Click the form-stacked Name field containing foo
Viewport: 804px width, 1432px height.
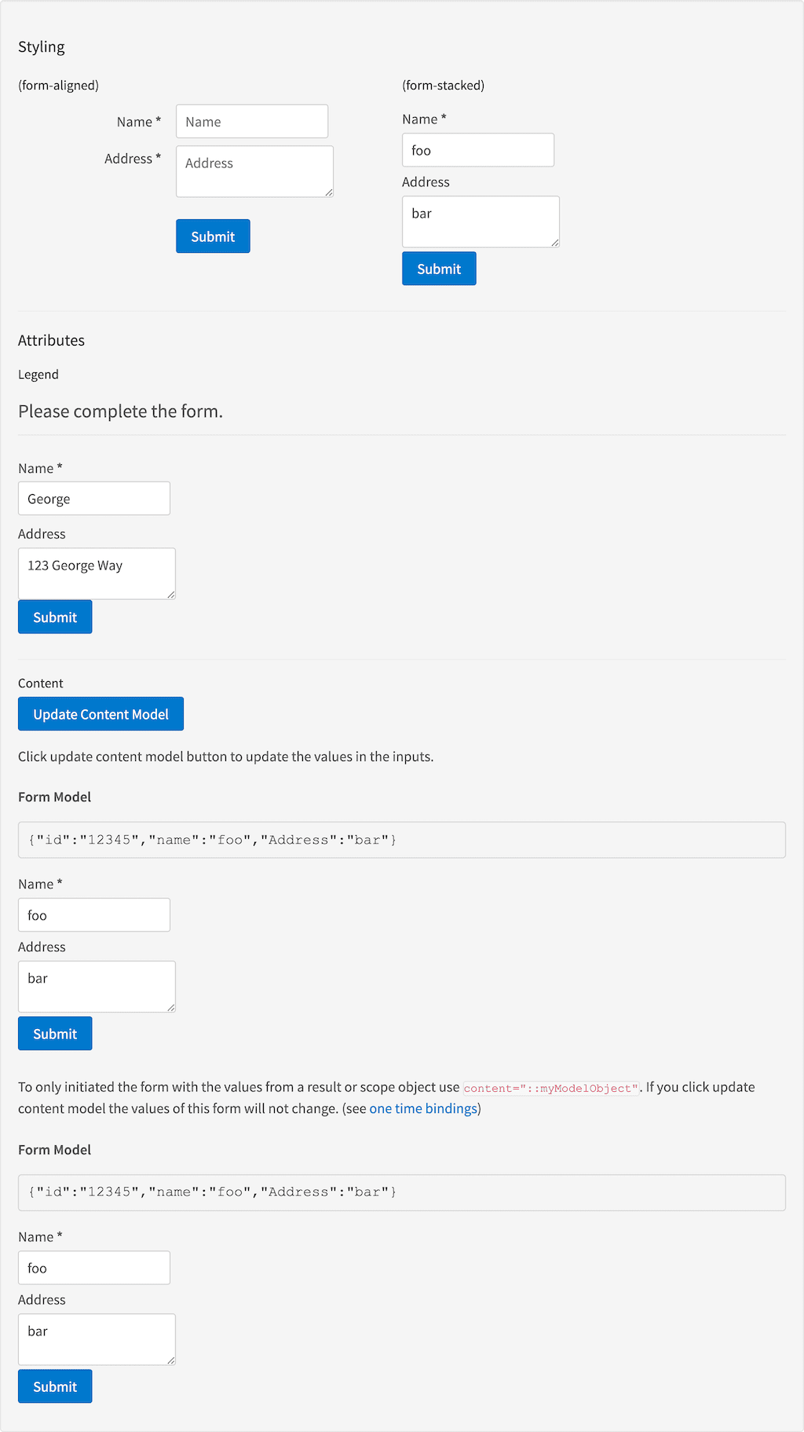(x=477, y=150)
